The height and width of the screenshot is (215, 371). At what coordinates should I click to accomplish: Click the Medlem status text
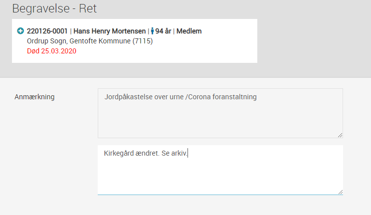click(189, 31)
